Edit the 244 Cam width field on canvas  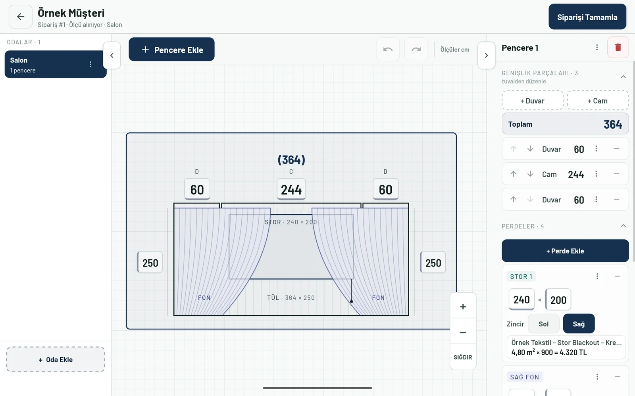(291, 189)
